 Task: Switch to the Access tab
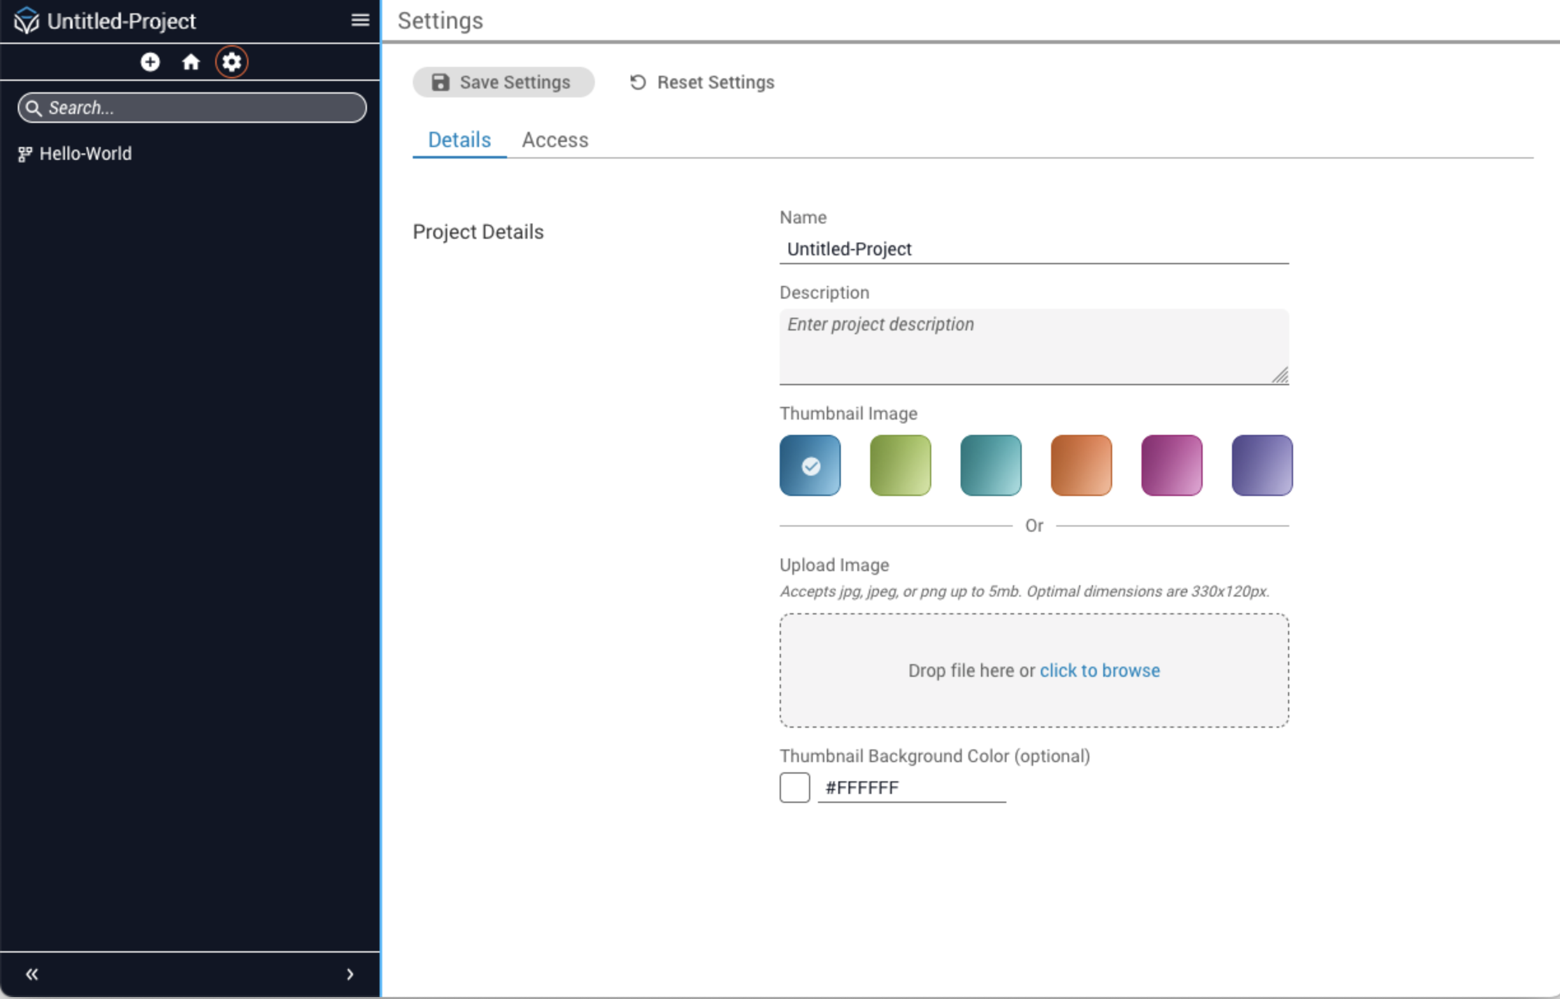pos(555,140)
